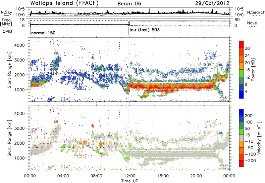Click 'Slant Range [km]' label of power panel
Screen dimensions: 265x183
tap(9, 70)
